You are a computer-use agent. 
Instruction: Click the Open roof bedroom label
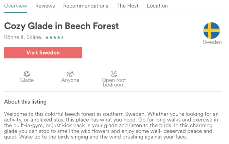114,82
